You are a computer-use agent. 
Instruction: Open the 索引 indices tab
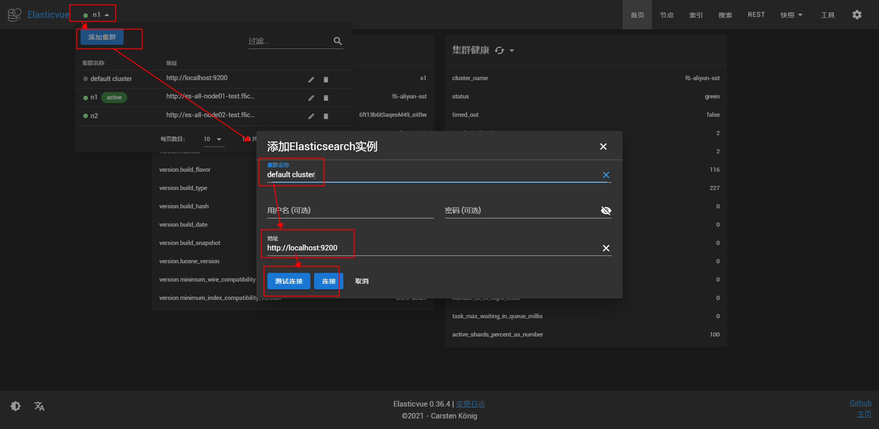(696, 15)
